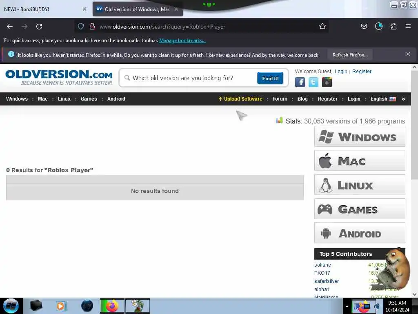Select the Old versions of Windows tab
This screenshot has height=314, width=418.
137,9
